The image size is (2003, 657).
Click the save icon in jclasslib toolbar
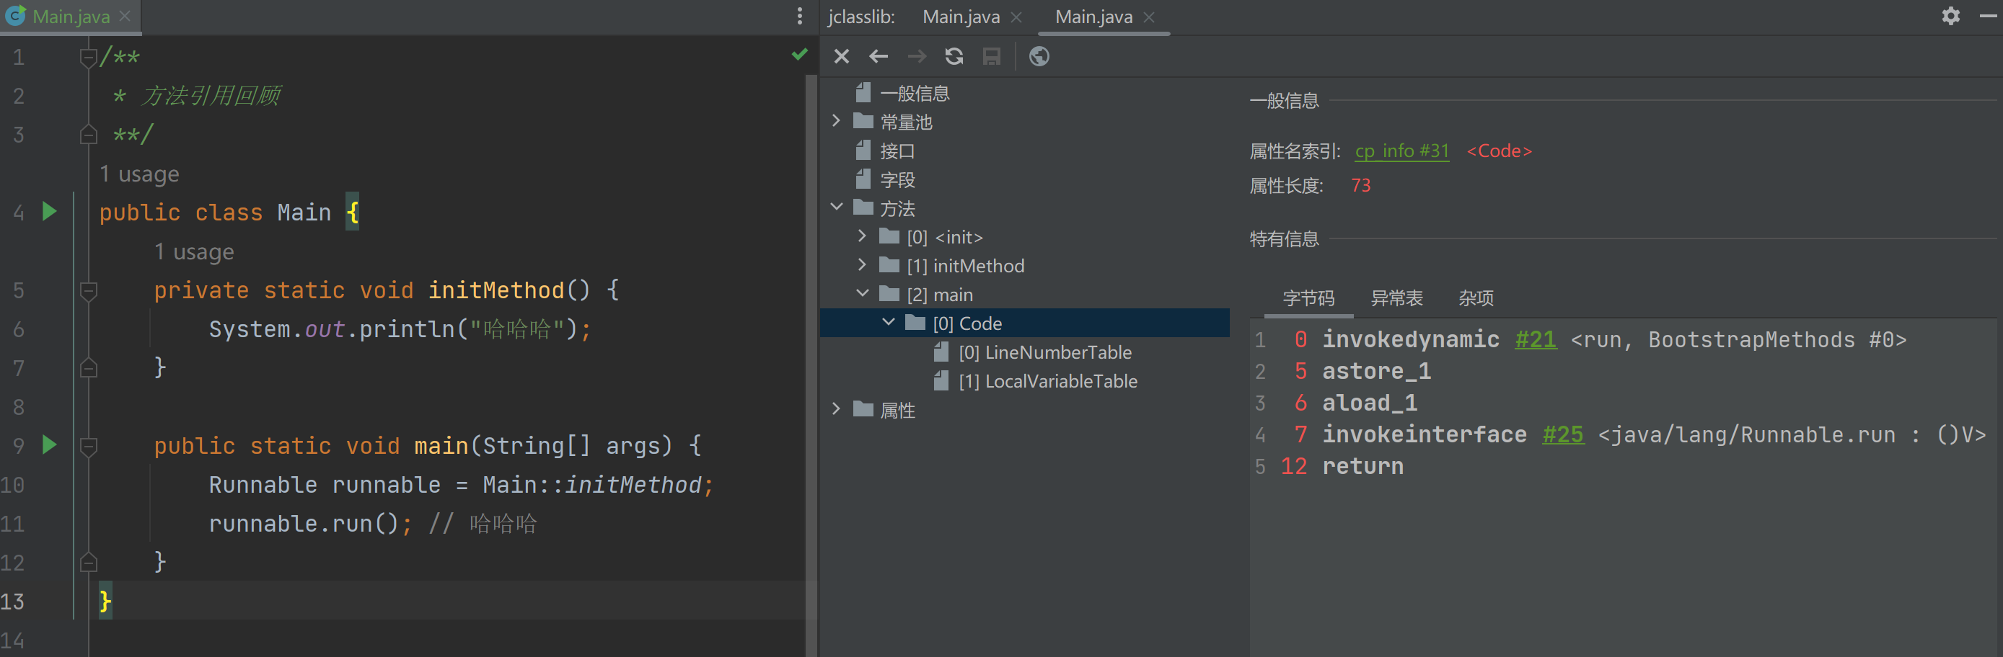[991, 57]
